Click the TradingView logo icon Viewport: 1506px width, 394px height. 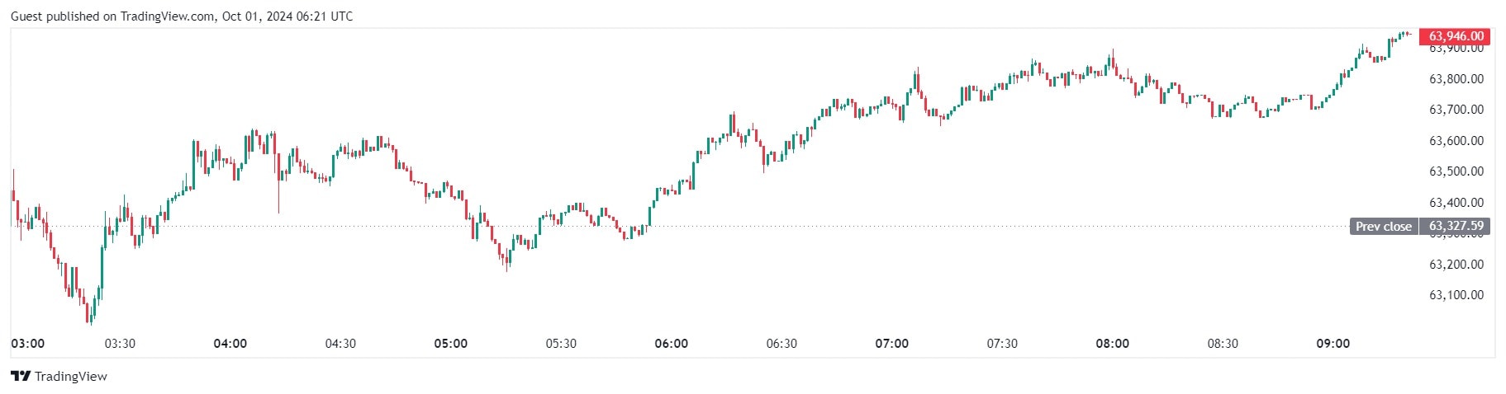click(21, 377)
